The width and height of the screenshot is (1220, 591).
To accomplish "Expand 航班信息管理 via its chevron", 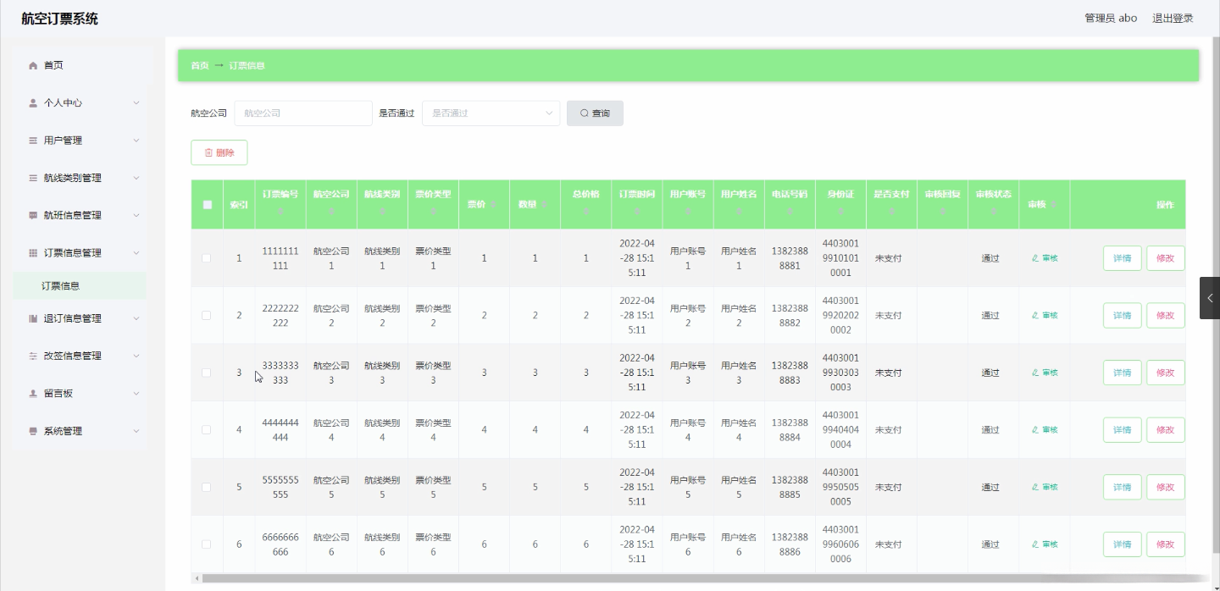I will (x=136, y=215).
